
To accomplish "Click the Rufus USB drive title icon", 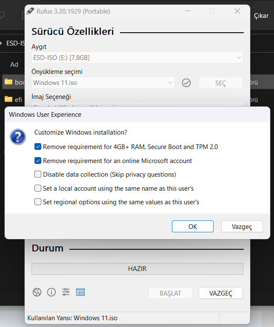I will (30, 11).
